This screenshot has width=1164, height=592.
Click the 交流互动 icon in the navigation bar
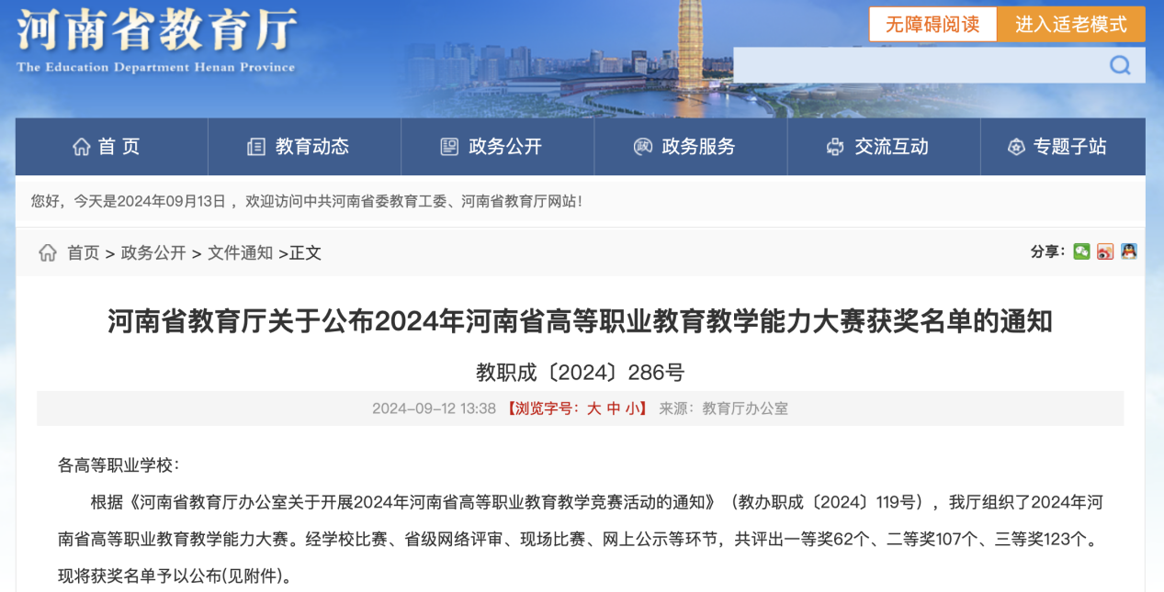(835, 147)
